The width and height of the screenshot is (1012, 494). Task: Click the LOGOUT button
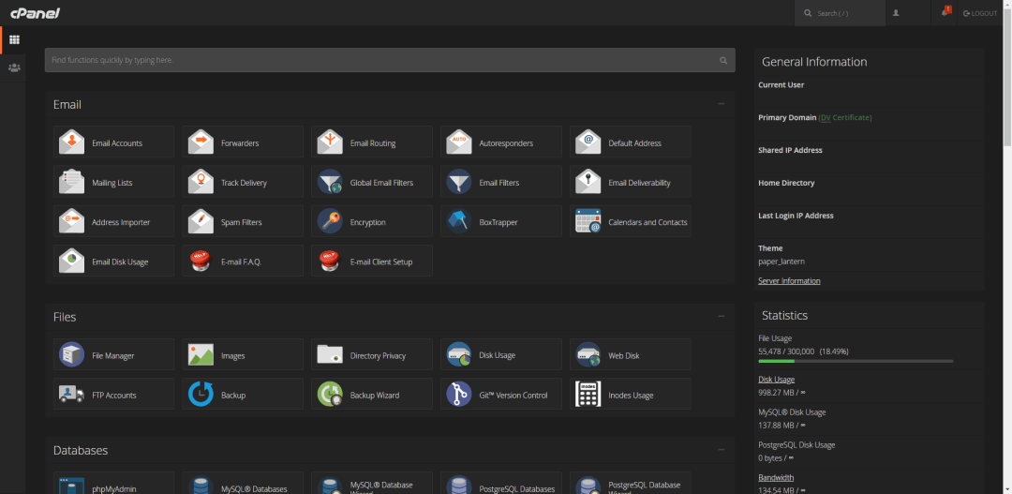pyautogui.click(x=980, y=13)
